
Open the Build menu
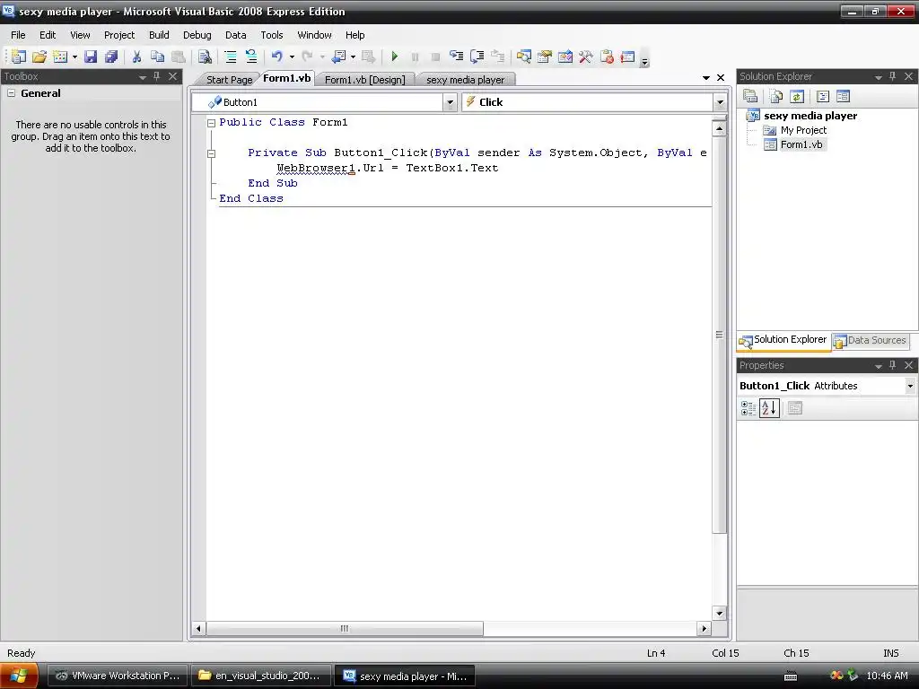click(159, 35)
